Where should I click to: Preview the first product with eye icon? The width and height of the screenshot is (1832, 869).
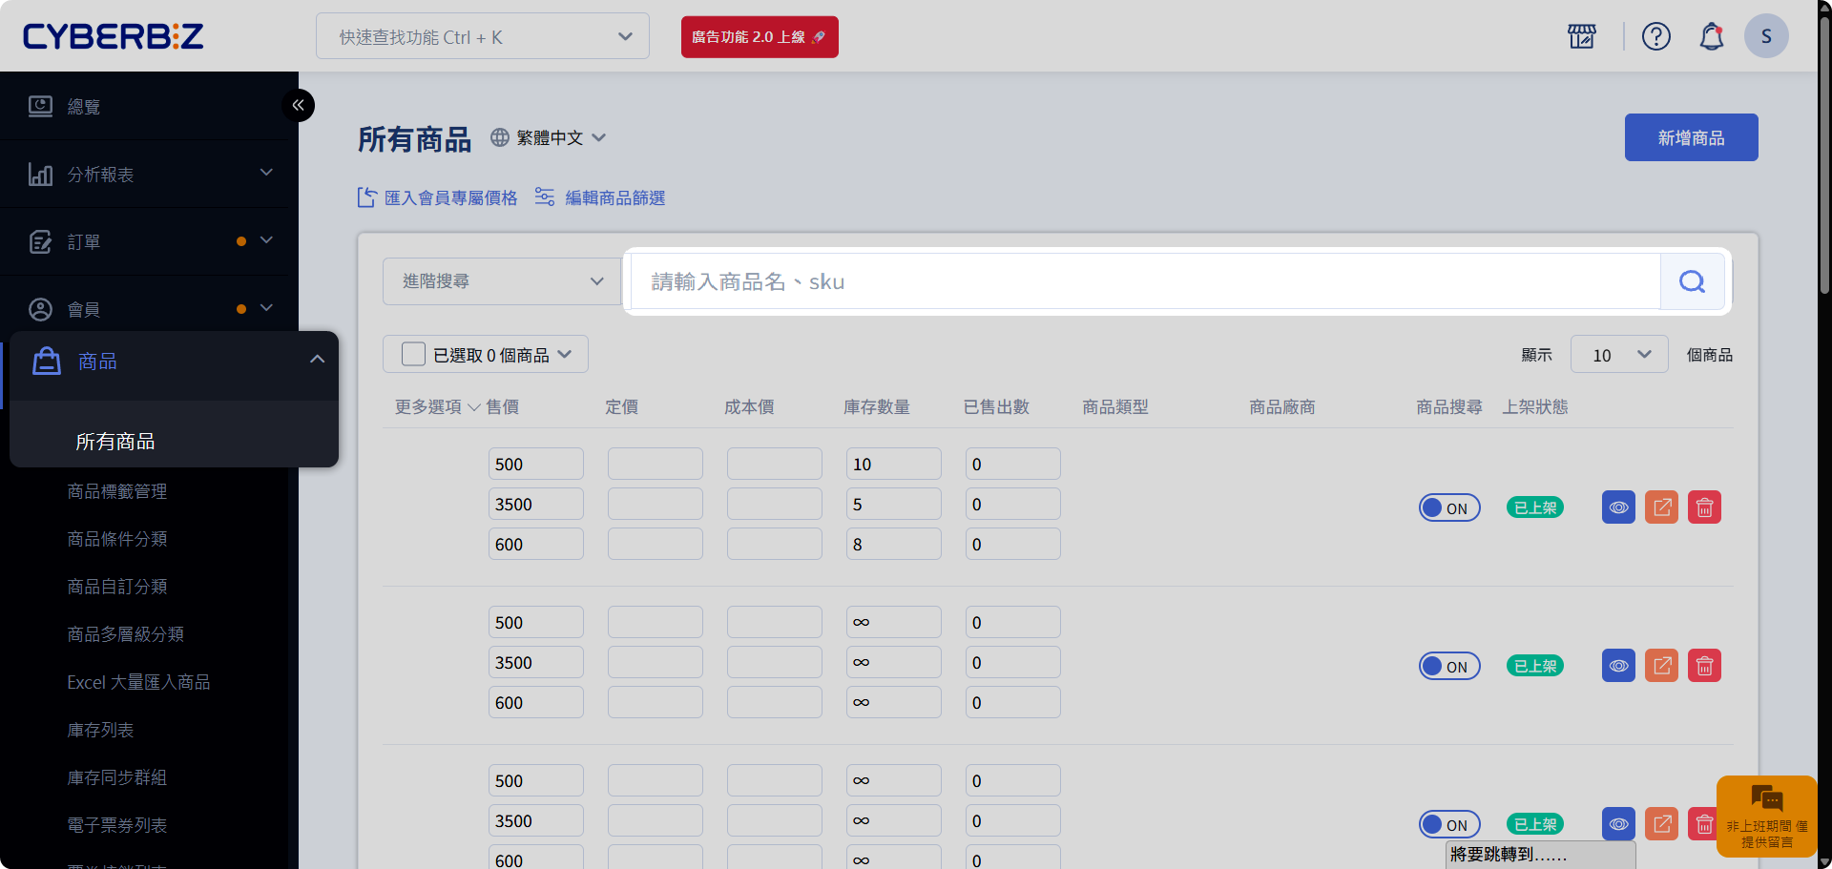coord(1618,507)
